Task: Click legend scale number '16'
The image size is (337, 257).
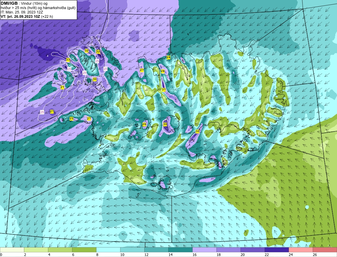Action: pyautogui.click(x=194, y=255)
